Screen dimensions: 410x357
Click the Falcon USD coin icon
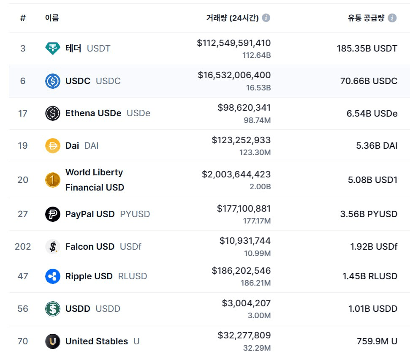(53, 247)
